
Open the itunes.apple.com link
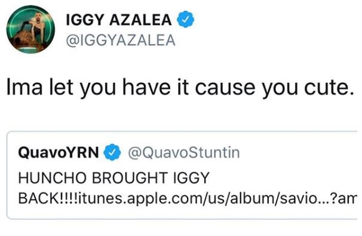coord(217,198)
